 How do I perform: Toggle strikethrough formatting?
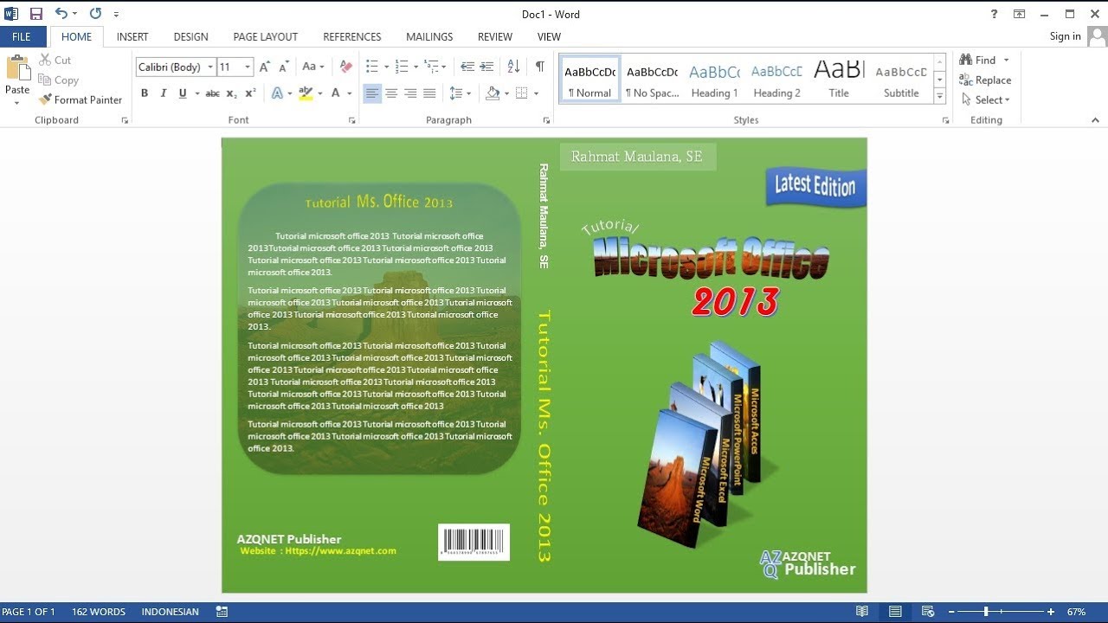pos(212,93)
